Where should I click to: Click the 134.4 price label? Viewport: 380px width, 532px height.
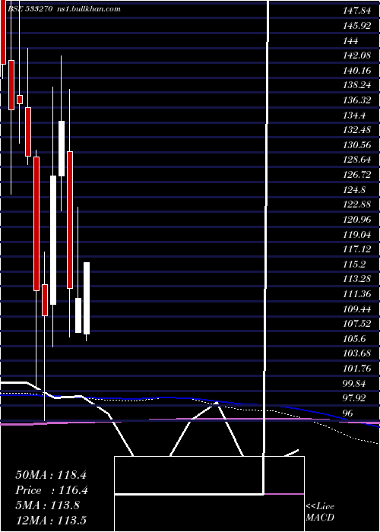(x=354, y=116)
